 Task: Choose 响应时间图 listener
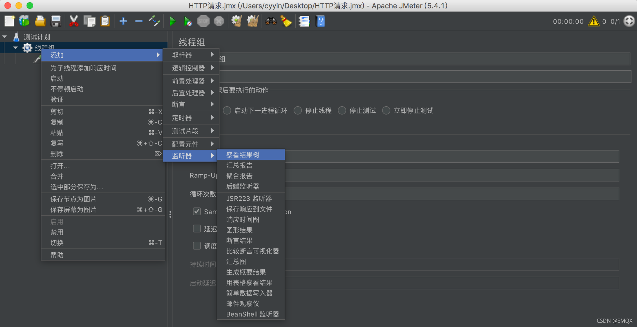tap(251, 220)
